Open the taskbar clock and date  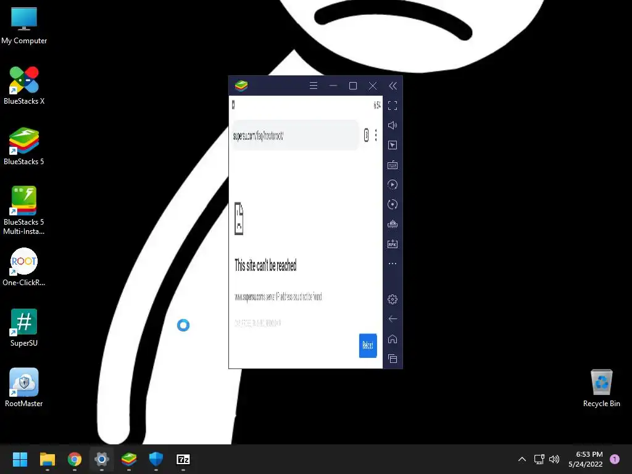click(x=586, y=459)
